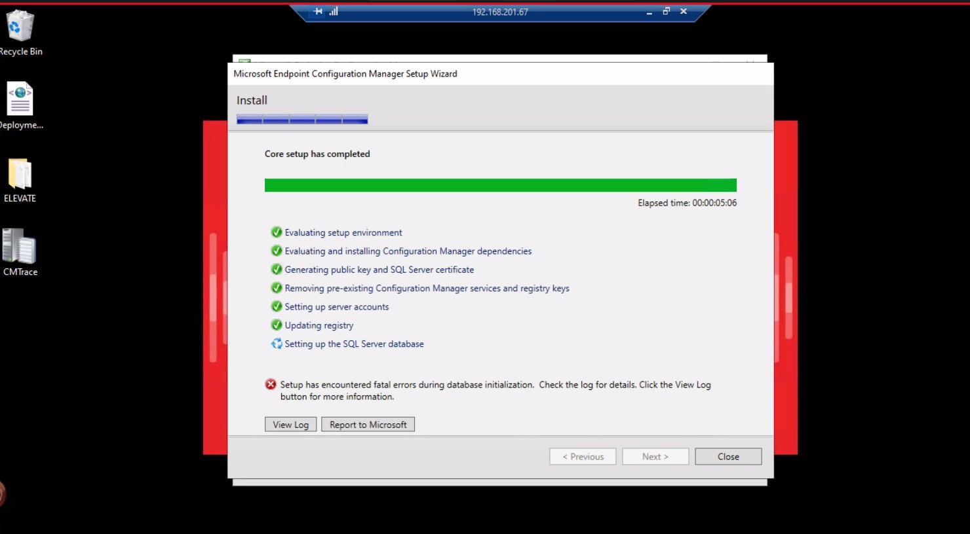Click the blue wizard step progress indicator
Viewport: 970px width, 534px height.
302,119
